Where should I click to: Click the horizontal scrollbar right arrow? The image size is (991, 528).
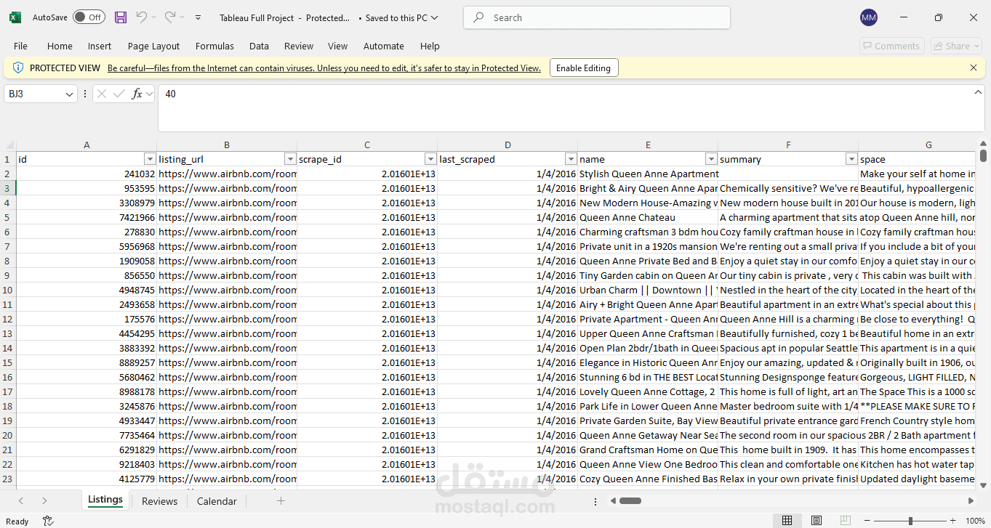pos(971,501)
